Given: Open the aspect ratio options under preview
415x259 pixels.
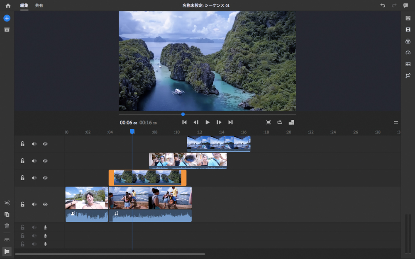Looking at the screenshot, I should (x=291, y=122).
